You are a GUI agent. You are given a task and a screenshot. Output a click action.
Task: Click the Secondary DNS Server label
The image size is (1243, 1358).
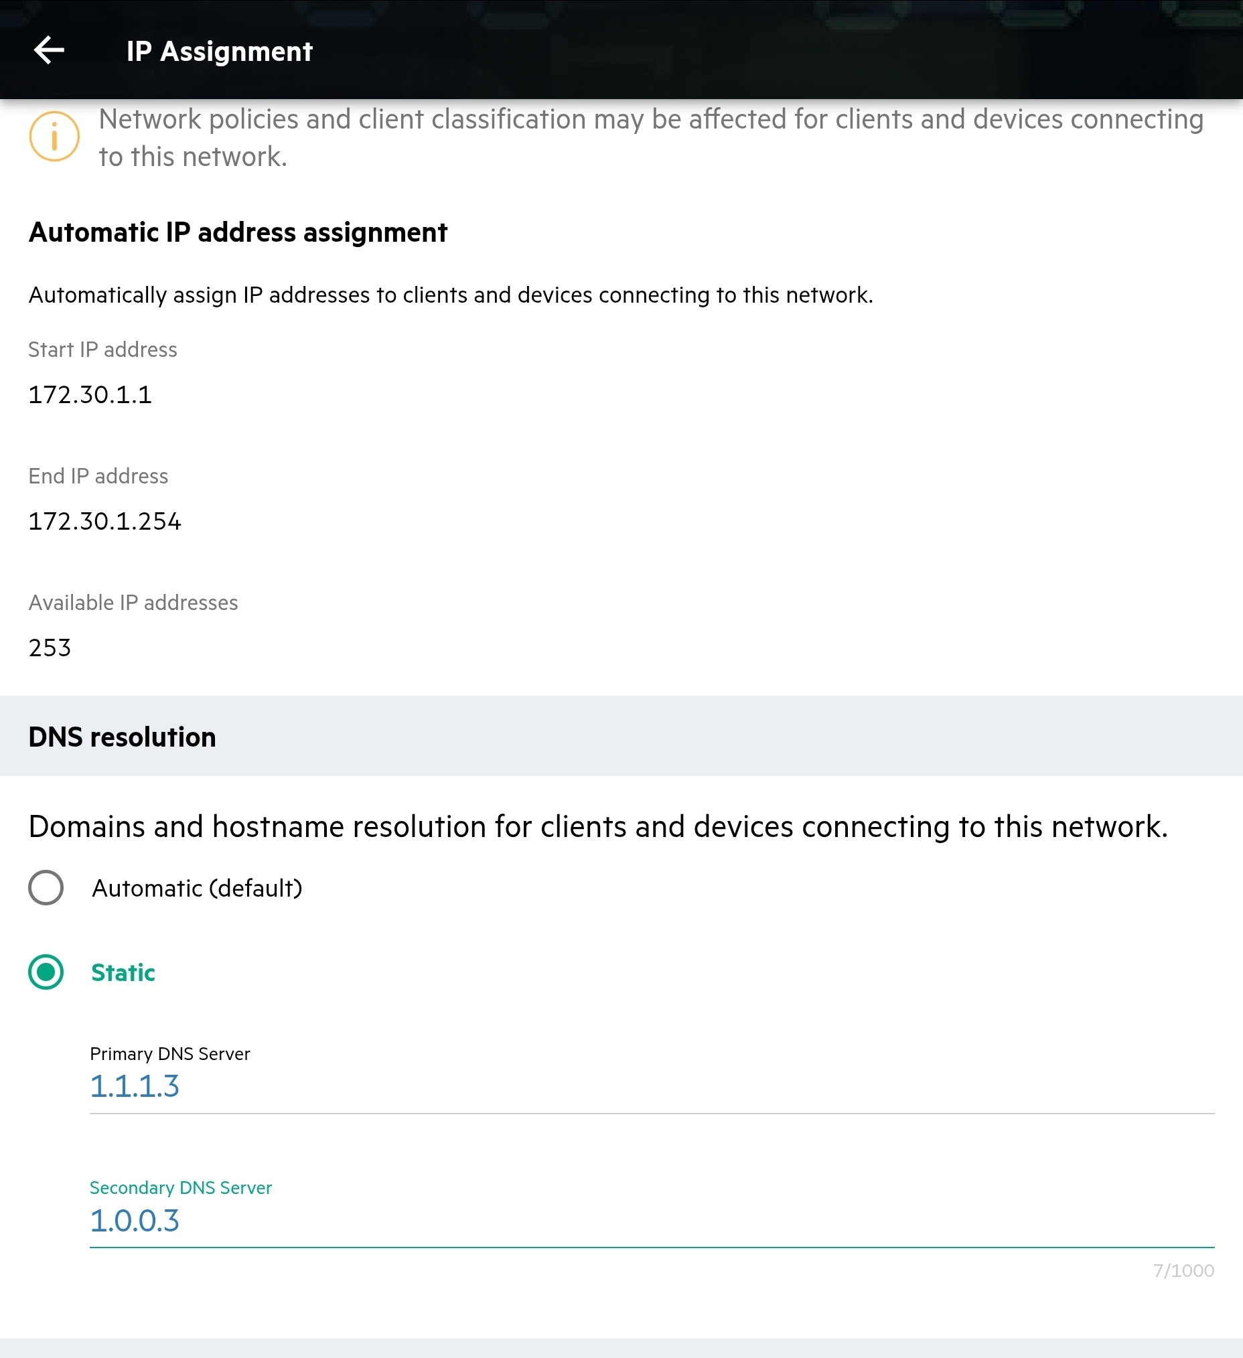180,1187
